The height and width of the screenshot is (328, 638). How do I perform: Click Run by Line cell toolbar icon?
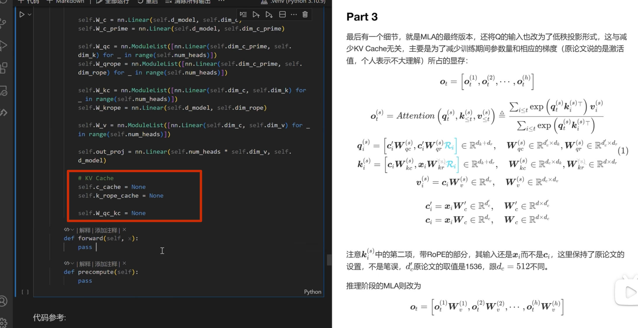click(243, 15)
